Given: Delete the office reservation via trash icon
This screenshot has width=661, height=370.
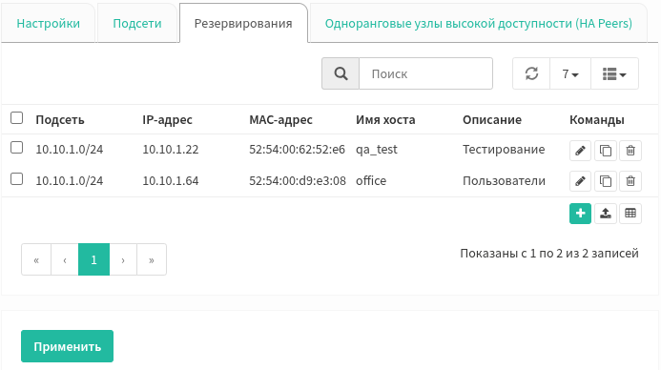Looking at the screenshot, I should point(630,181).
